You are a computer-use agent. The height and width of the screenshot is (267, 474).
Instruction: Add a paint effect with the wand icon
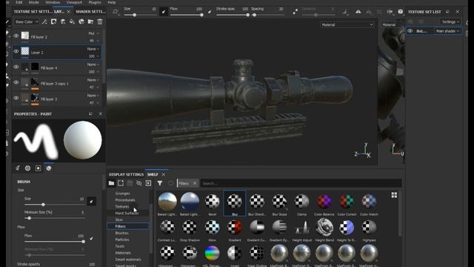[x=44, y=22]
